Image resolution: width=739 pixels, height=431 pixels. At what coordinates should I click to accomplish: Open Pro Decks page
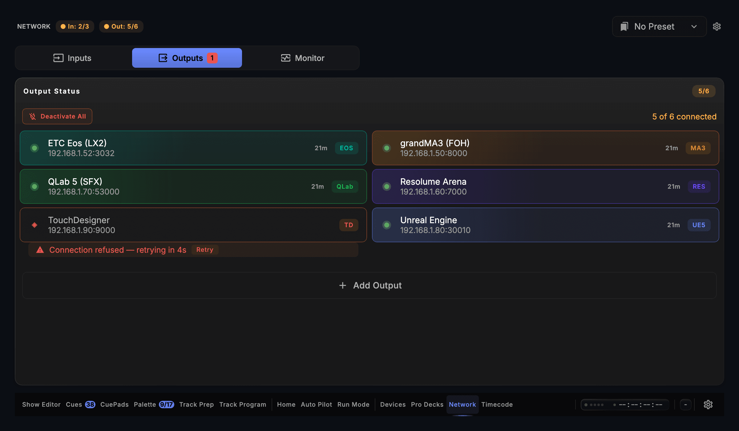click(x=427, y=405)
